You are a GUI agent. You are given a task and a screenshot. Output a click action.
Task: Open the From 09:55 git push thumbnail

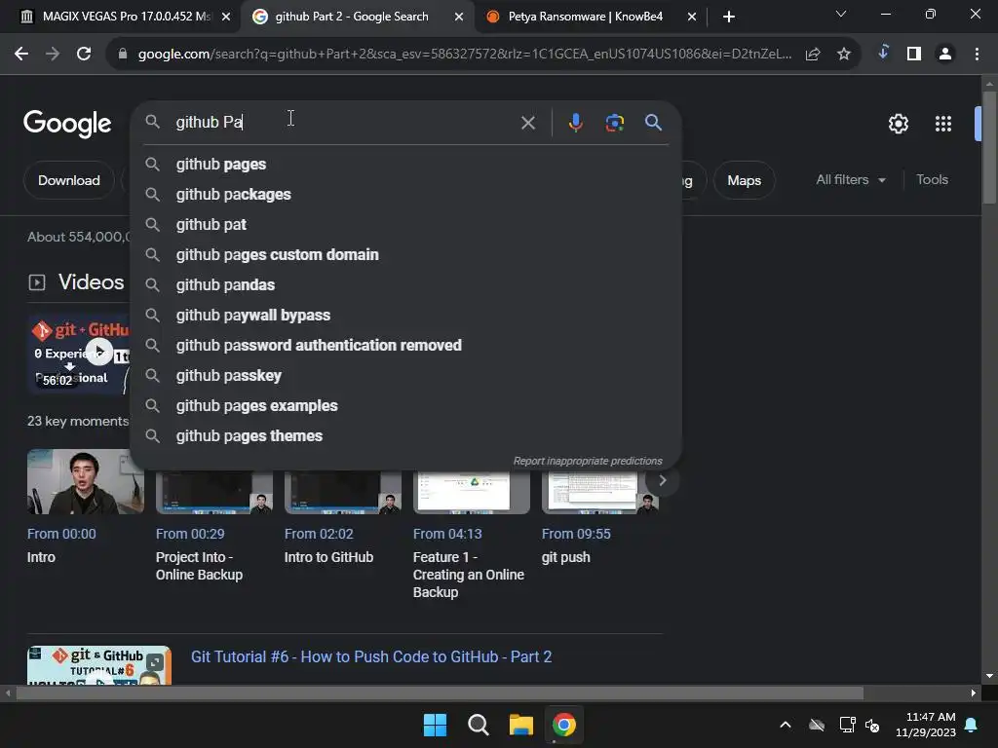(x=600, y=491)
